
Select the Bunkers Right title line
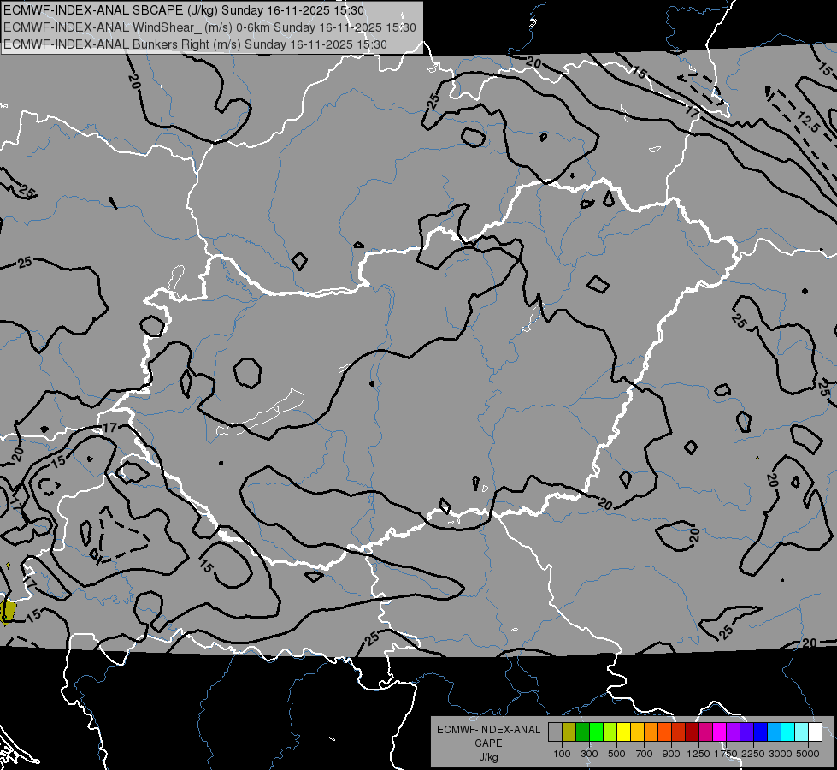pos(196,44)
